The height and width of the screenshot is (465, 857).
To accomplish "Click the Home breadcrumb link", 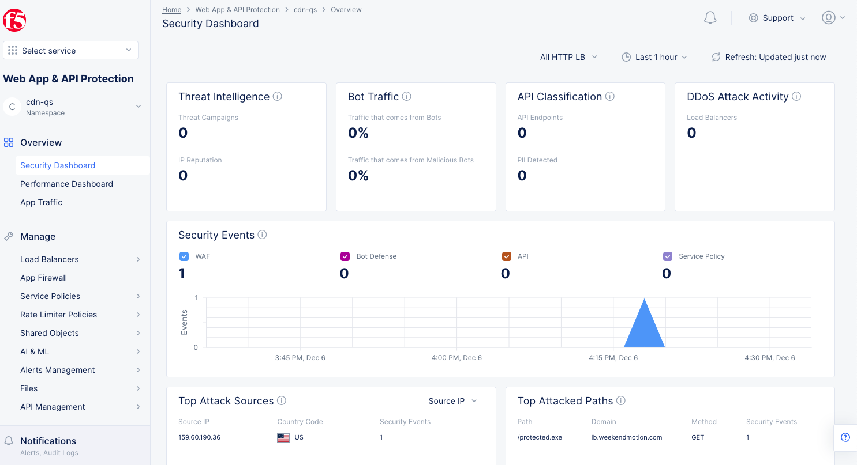I will [x=171, y=9].
